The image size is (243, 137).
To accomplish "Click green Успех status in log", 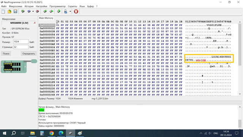I will (x=41, y=110).
